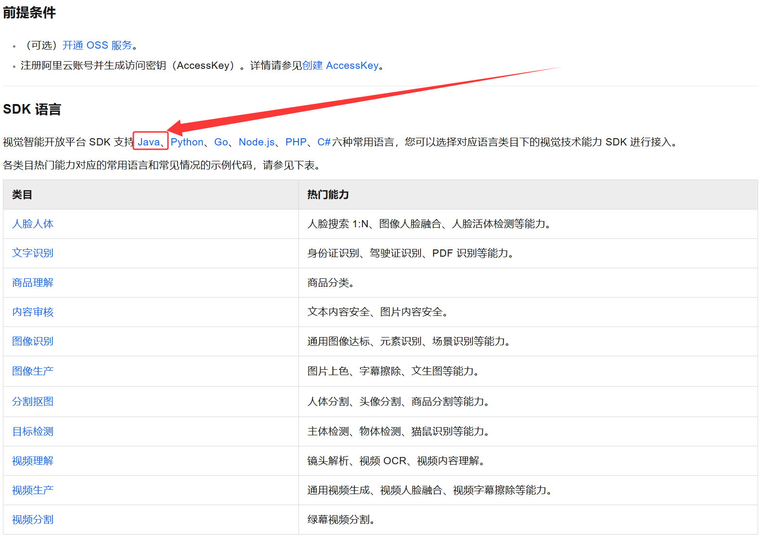This screenshot has height=535, width=761.
Task: Click the 类目 column header
Action: tap(151, 195)
